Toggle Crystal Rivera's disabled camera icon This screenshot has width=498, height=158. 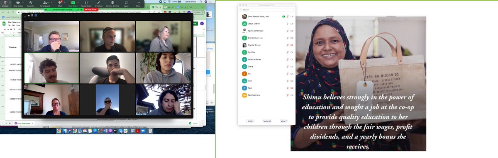click(292, 45)
